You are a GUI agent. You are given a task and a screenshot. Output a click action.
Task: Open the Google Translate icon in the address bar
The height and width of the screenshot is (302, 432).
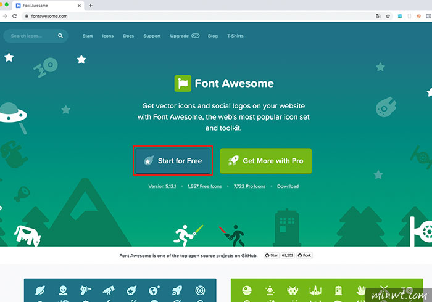coord(378,16)
